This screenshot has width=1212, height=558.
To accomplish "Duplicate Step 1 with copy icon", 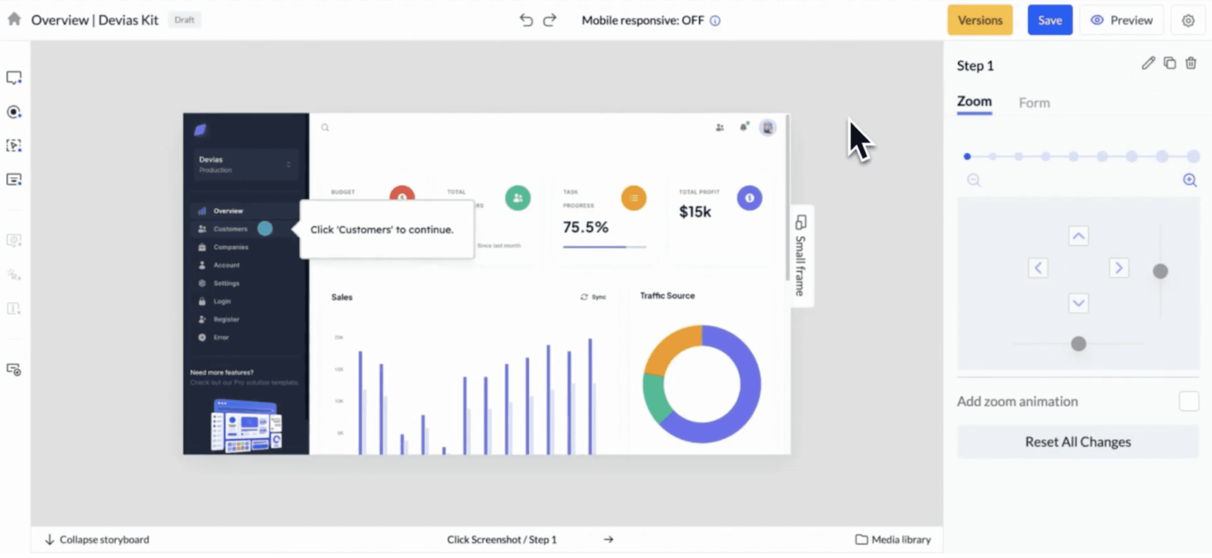I will coord(1169,63).
